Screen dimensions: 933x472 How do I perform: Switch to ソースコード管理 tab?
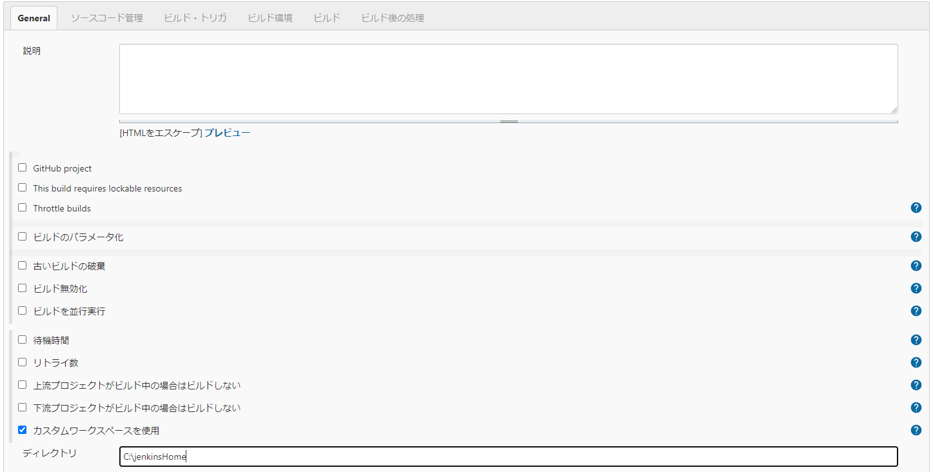[x=106, y=18]
